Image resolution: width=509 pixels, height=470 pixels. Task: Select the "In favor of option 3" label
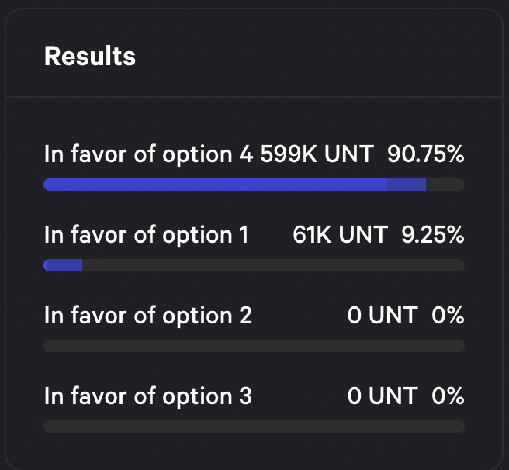pyautogui.click(x=148, y=396)
